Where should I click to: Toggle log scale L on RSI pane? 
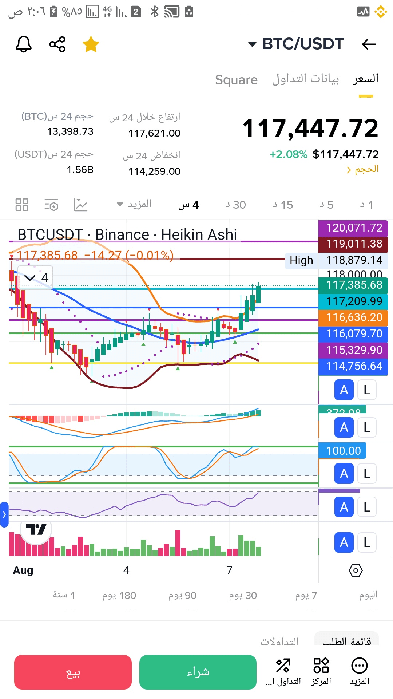(367, 507)
